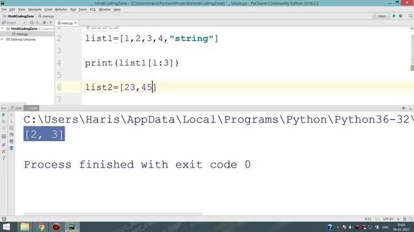The height and width of the screenshot is (232, 414).
Task: Open the main run configuration dropdown
Action: pos(381,16)
